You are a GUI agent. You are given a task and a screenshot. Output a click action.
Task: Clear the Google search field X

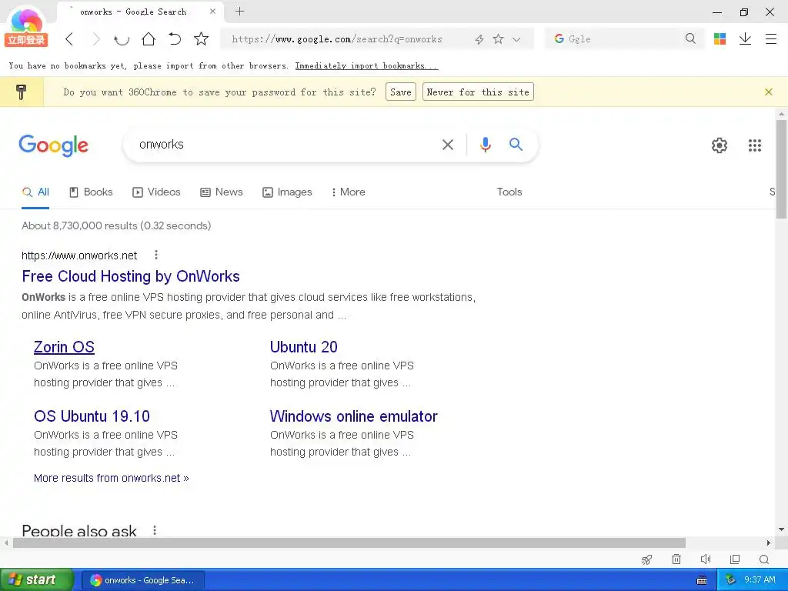click(x=447, y=145)
